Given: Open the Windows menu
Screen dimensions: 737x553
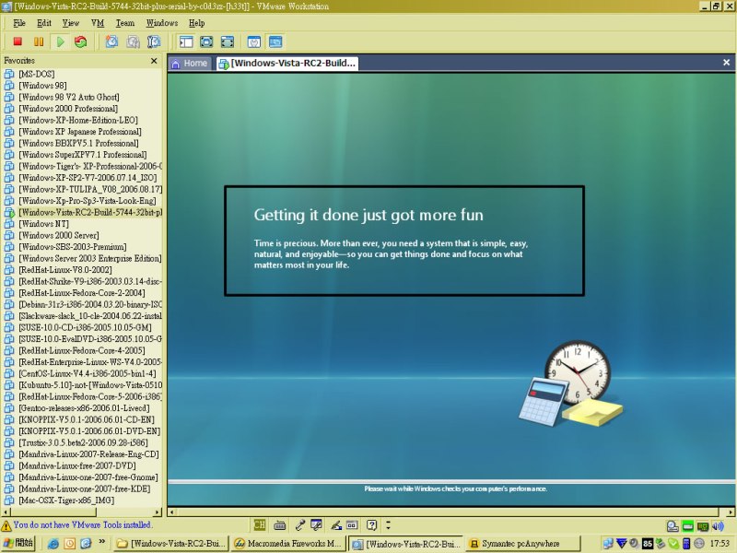Looking at the screenshot, I should pos(162,23).
